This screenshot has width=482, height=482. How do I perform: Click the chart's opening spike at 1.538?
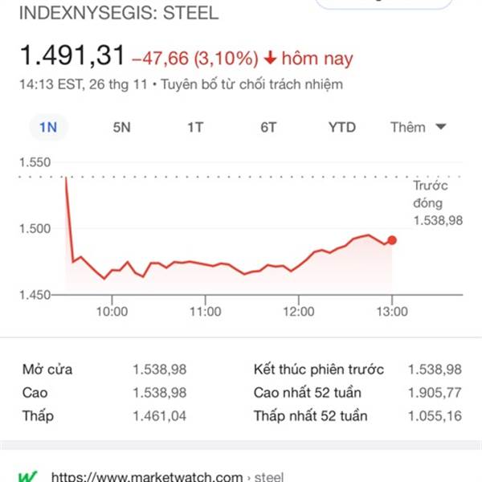coord(66,178)
